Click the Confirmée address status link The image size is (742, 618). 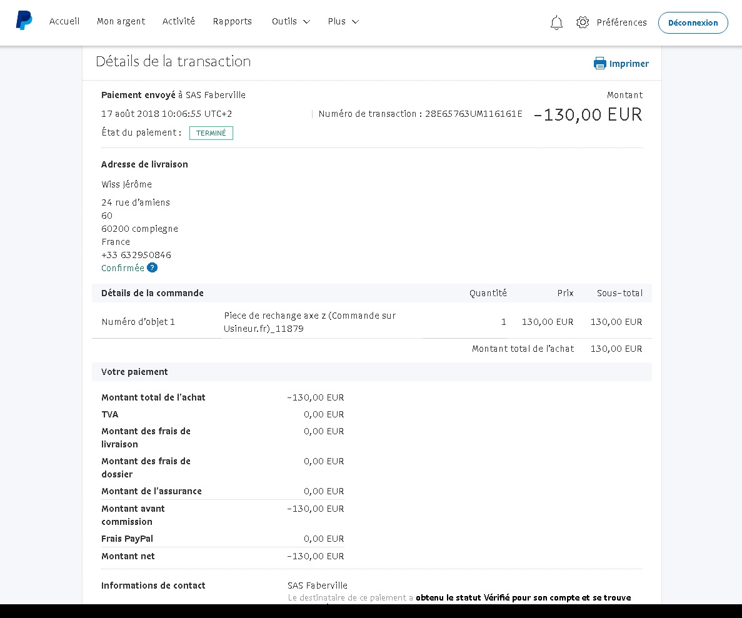click(123, 268)
